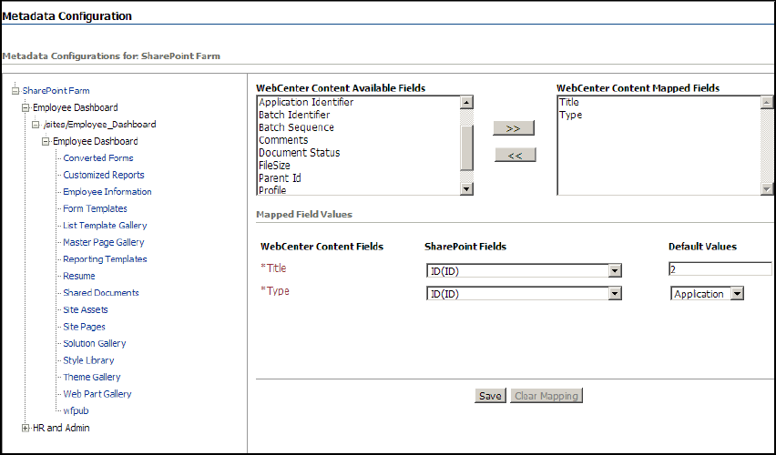The width and height of the screenshot is (776, 455).
Task: Open Reporting Templates library
Action: (105, 259)
